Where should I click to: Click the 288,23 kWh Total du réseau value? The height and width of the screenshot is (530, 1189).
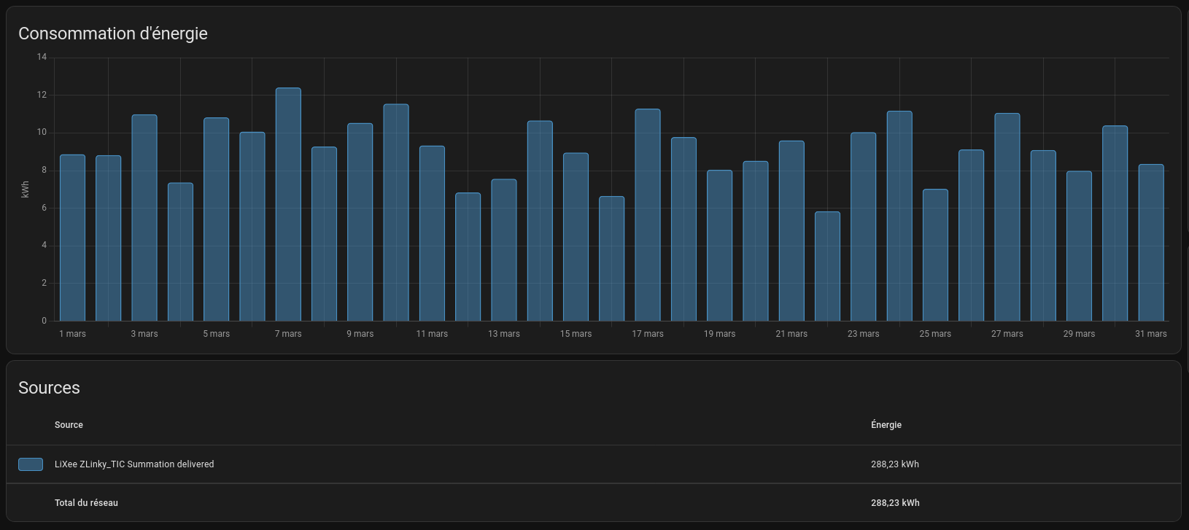pyautogui.click(x=895, y=503)
